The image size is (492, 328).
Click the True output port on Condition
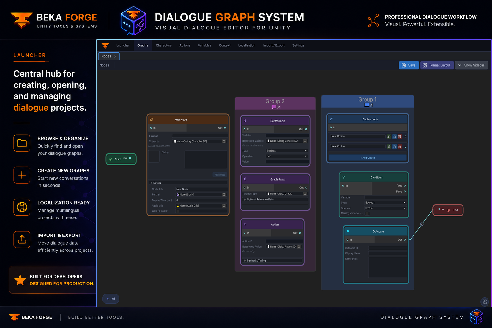click(x=405, y=186)
